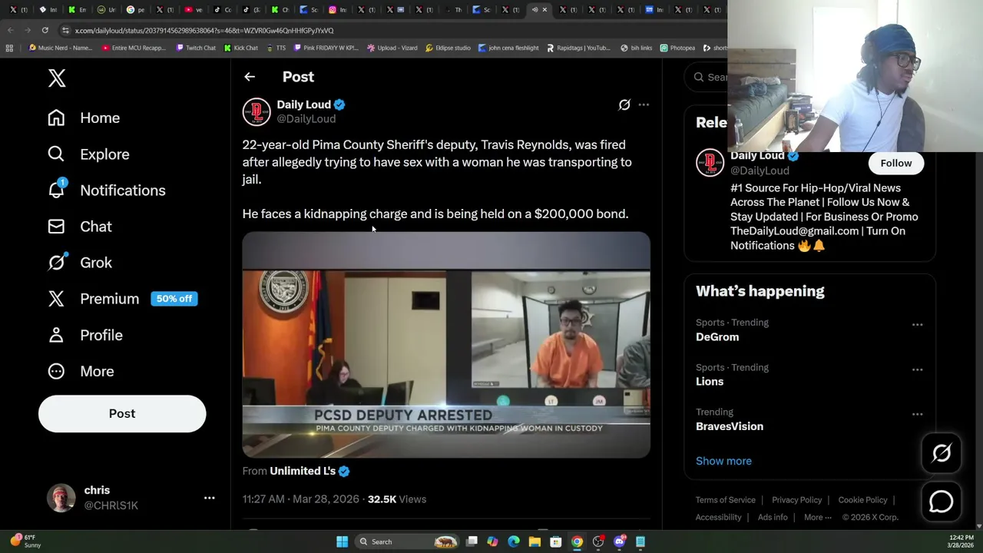Open Cookie Policy link
The image size is (983, 553).
tap(862, 500)
